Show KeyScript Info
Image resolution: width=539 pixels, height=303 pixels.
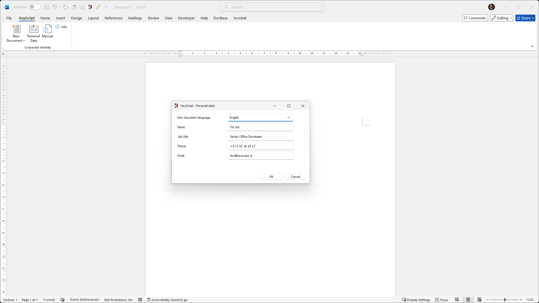click(61, 27)
